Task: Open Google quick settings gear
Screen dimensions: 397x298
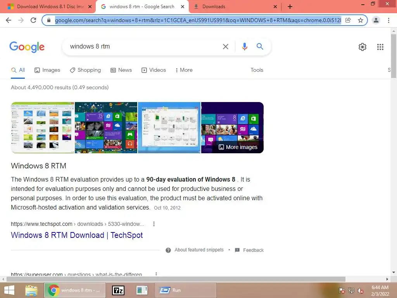Action: coord(362,47)
